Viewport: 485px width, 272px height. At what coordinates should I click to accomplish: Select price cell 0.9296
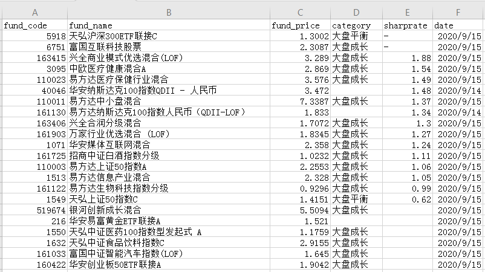[300, 188]
